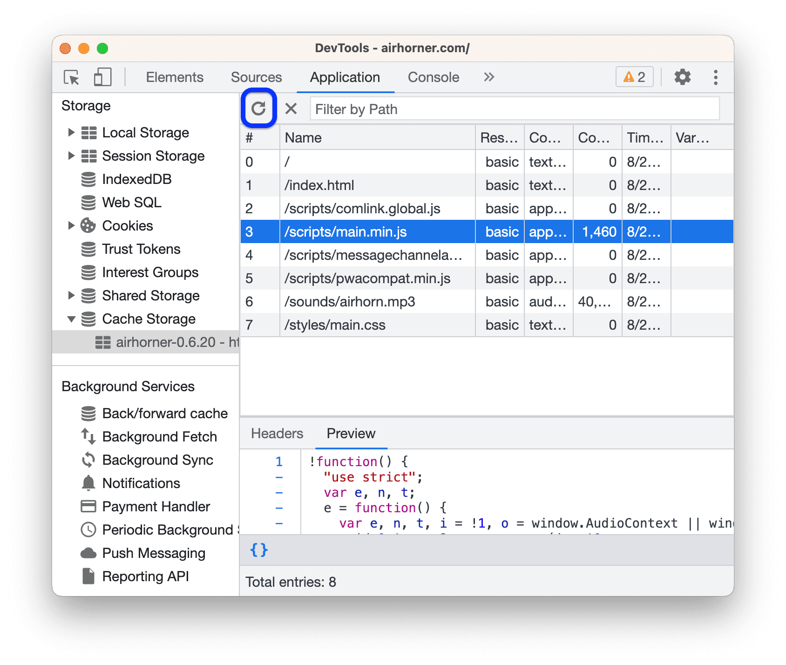The image size is (786, 665).
Task: Sort the table by Name column header
Action: tap(377, 138)
